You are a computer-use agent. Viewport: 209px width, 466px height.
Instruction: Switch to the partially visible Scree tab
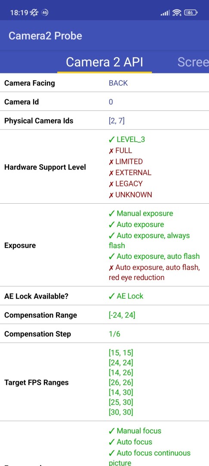pyautogui.click(x=193, y=62)
